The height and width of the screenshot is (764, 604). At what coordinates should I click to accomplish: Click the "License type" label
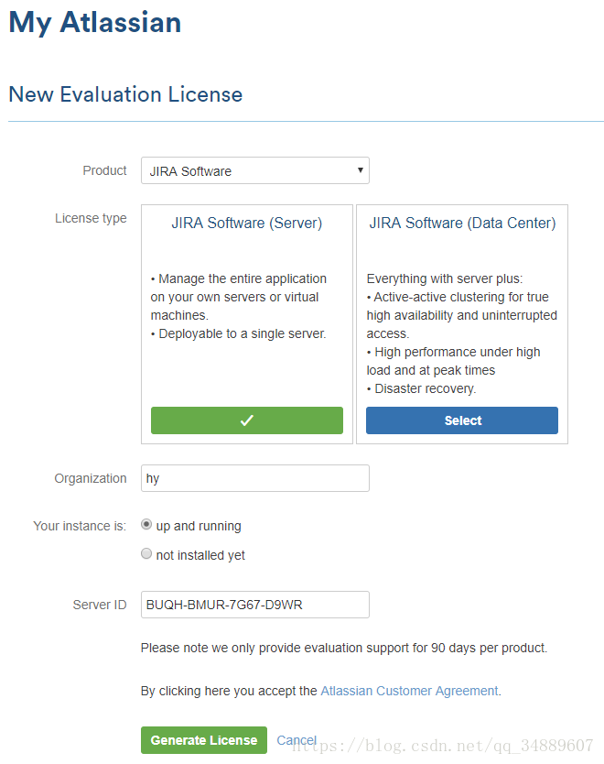click(x=91, y=218)
